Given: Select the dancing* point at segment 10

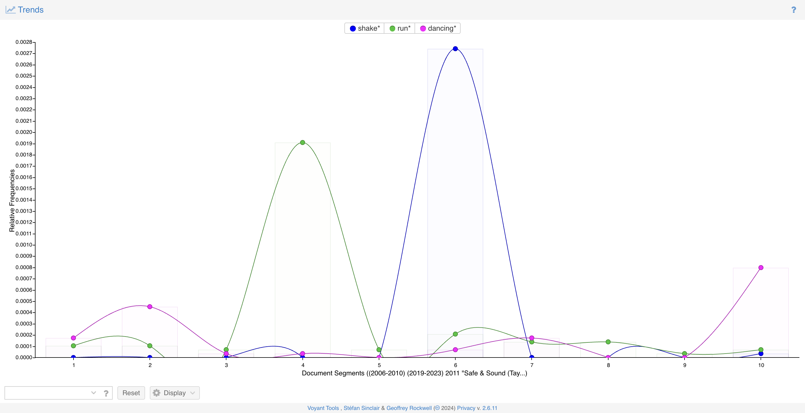Looking at the screenshot, I should pos(761,267).
